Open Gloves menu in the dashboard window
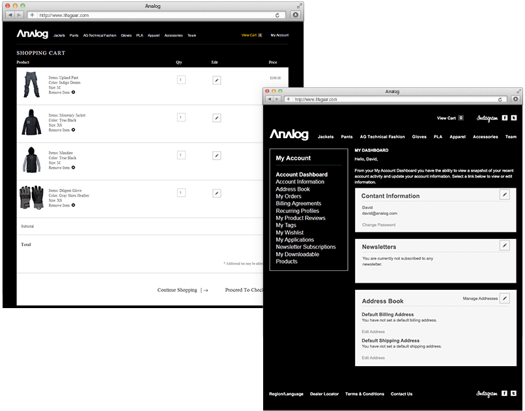The width and height of the screenshot is (525, 411). point(419,137)
